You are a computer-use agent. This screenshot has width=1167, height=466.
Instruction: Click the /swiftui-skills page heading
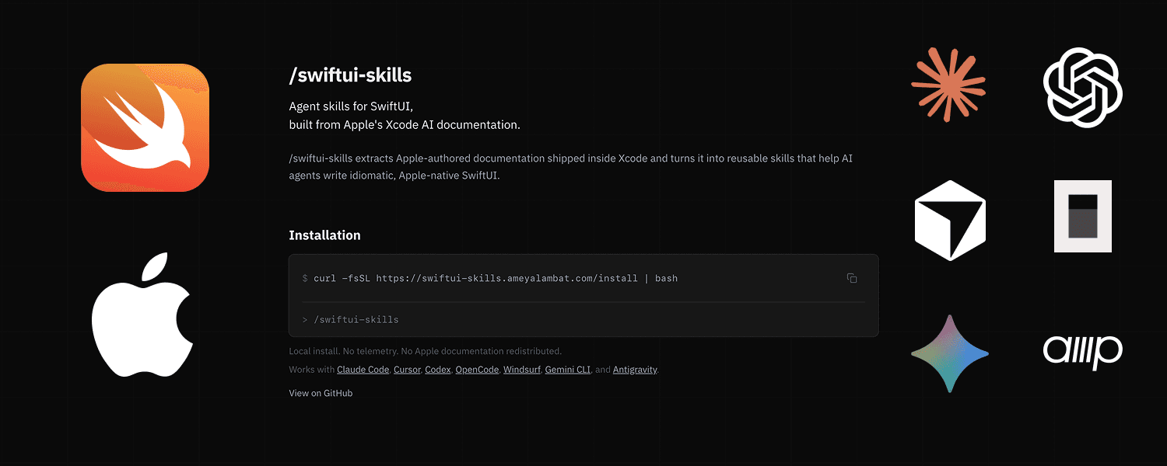350,75
